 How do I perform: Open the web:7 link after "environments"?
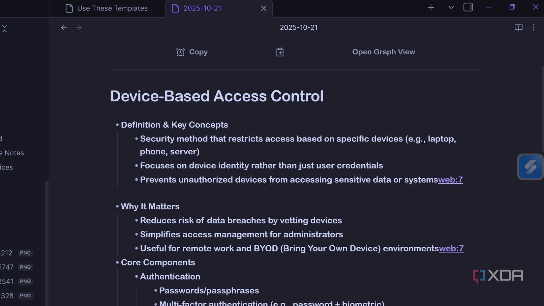(451, 248)
